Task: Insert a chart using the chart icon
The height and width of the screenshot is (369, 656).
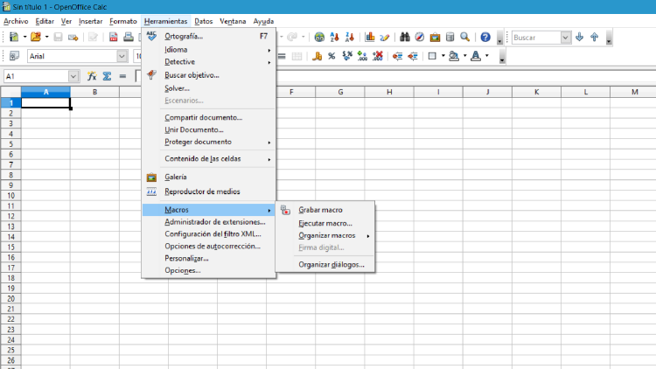Action: pos(371,38)
